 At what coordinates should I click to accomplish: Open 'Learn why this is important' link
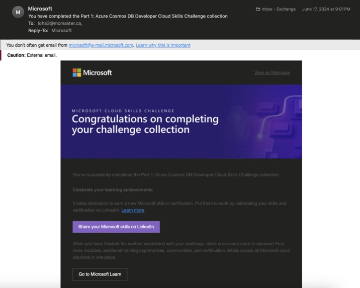163,45
